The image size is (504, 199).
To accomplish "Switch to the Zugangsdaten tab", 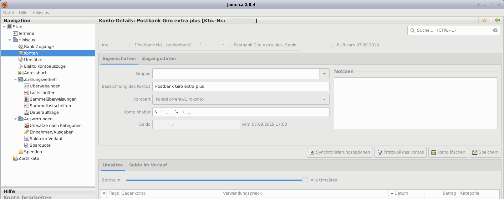I will (159, 59).
